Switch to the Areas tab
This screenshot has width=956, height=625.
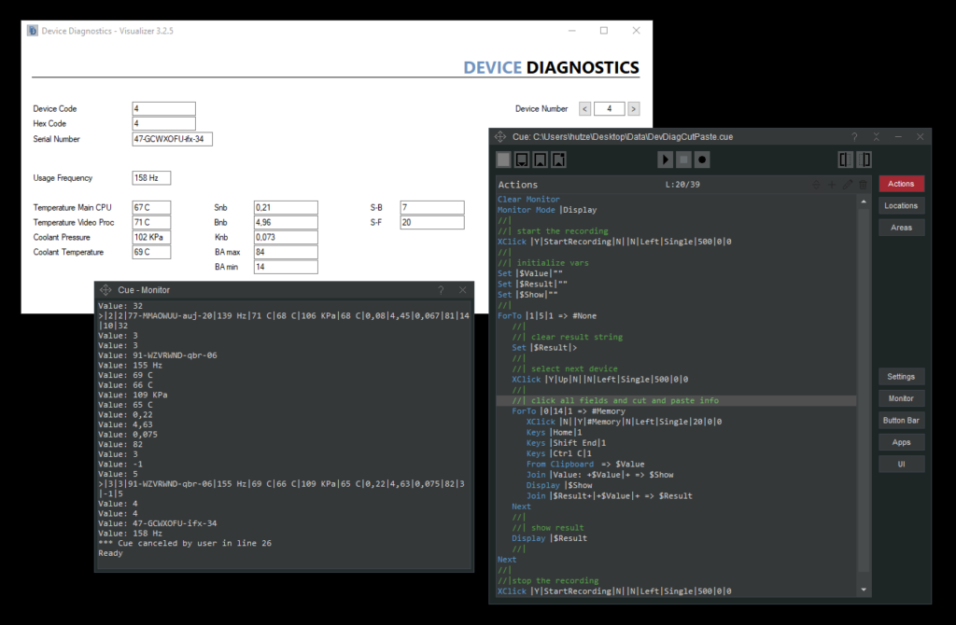point(901,228)
